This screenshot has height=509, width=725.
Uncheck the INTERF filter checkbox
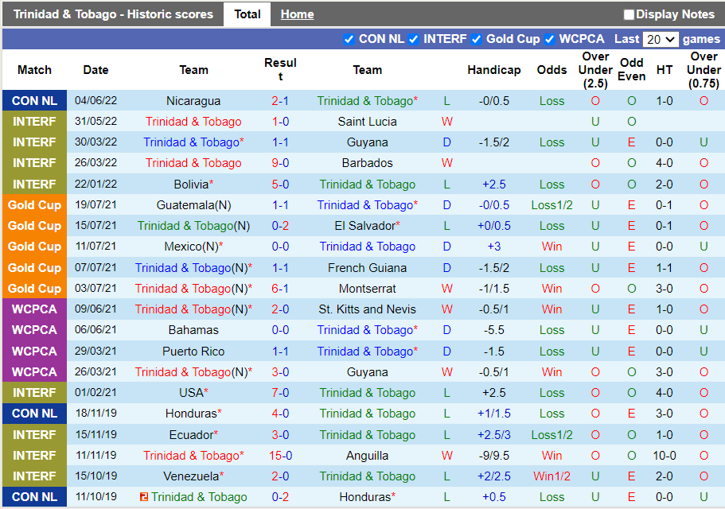pos(414,39)
